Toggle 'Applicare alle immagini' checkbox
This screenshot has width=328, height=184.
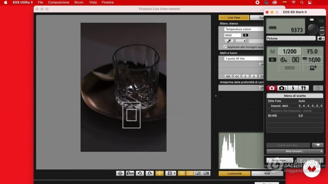pos(225,47)
